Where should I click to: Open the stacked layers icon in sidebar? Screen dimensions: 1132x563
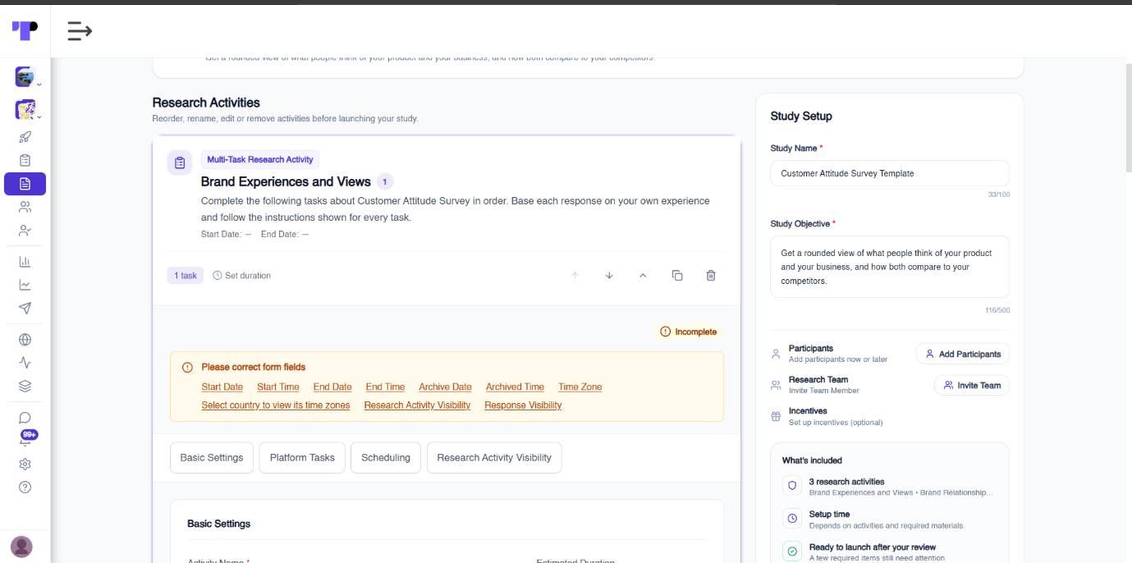[x=25, y=386]
